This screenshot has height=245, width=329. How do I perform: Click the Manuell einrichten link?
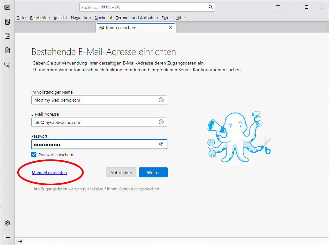click(x=49, y=172)
